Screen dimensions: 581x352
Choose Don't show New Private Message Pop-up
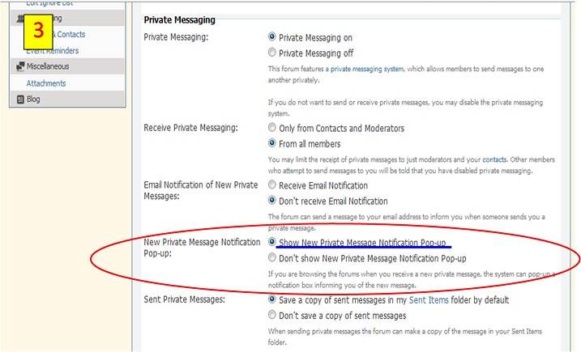pyautogui.click(x=271, y=258)
